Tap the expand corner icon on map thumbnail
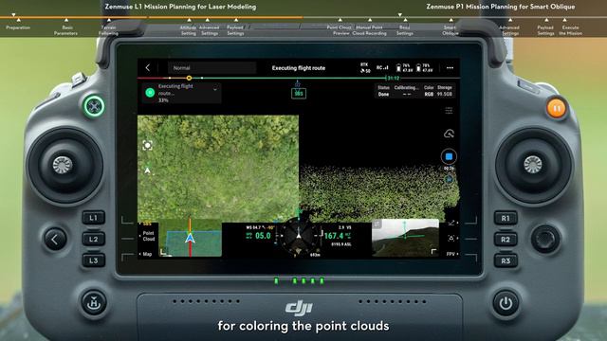The width and height of the screenshot is (607, 341). (x=163, y=253)
